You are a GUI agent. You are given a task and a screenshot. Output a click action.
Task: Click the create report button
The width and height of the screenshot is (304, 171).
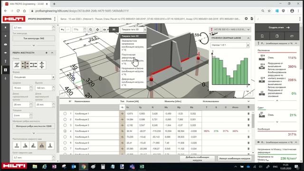[x=277, y=28]
